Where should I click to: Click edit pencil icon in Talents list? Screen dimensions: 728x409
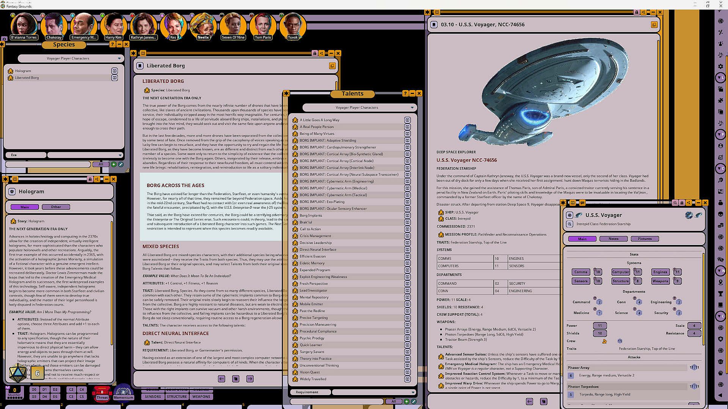pos(414,401)
